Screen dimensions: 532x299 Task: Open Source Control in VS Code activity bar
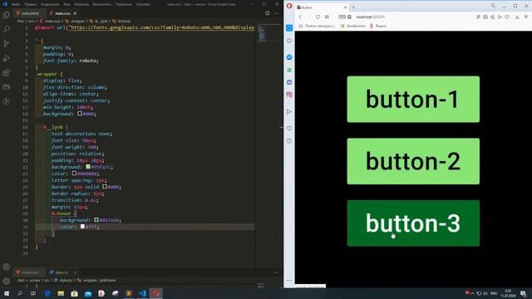pyautogui.click(x=6, y=44)
